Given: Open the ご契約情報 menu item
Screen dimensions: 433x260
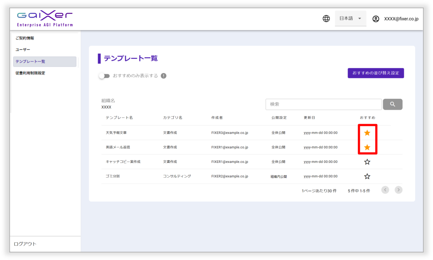Looking at the screenshot, I should click(25, 38).
